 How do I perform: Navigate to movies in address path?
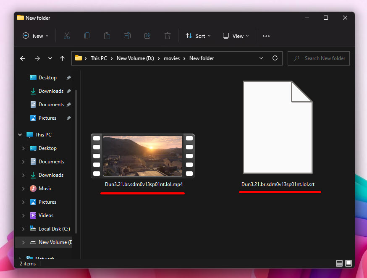pos(172,58)
